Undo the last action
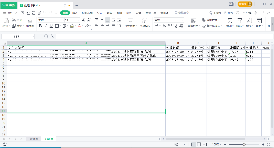This screenshot has height=148, width=274. 45,13
